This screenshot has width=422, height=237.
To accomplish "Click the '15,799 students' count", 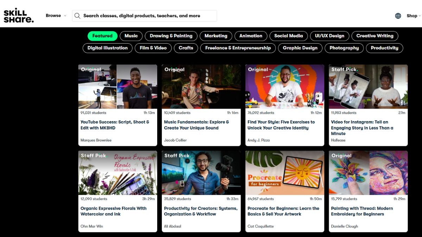I will click(x=344, y=199).
